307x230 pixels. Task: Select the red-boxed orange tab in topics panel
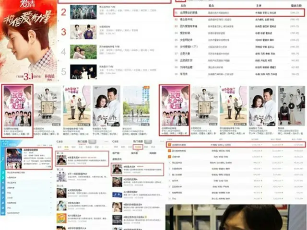click(x=138, y=147)
